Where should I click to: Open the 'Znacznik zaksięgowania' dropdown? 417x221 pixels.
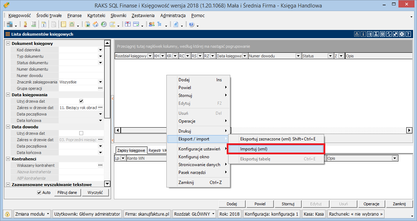[100, 82]
